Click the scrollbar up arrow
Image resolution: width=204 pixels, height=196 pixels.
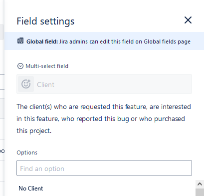point(200,184)
